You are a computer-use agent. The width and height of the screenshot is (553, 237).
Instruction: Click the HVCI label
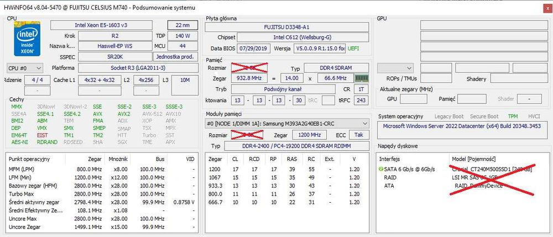click(534, 116)
